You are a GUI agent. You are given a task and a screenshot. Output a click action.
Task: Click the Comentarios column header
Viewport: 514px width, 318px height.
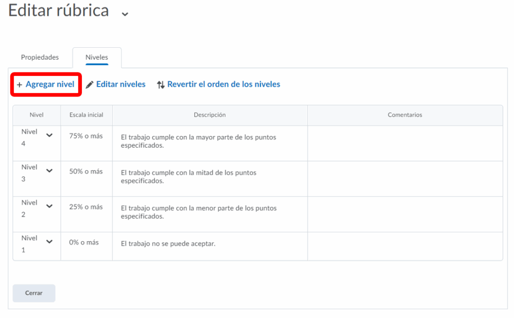point(405,115)
